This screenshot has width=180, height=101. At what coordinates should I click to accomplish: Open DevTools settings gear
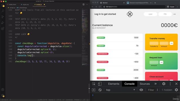point(164,84)
